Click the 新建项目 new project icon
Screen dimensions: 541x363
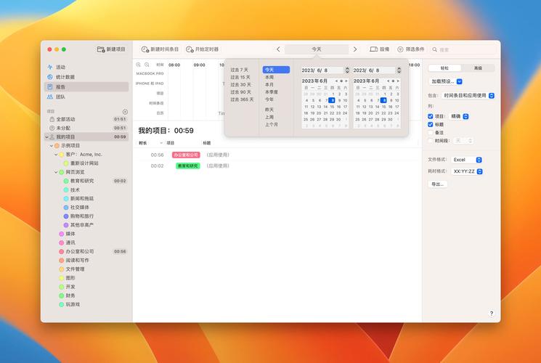point(101,49)
